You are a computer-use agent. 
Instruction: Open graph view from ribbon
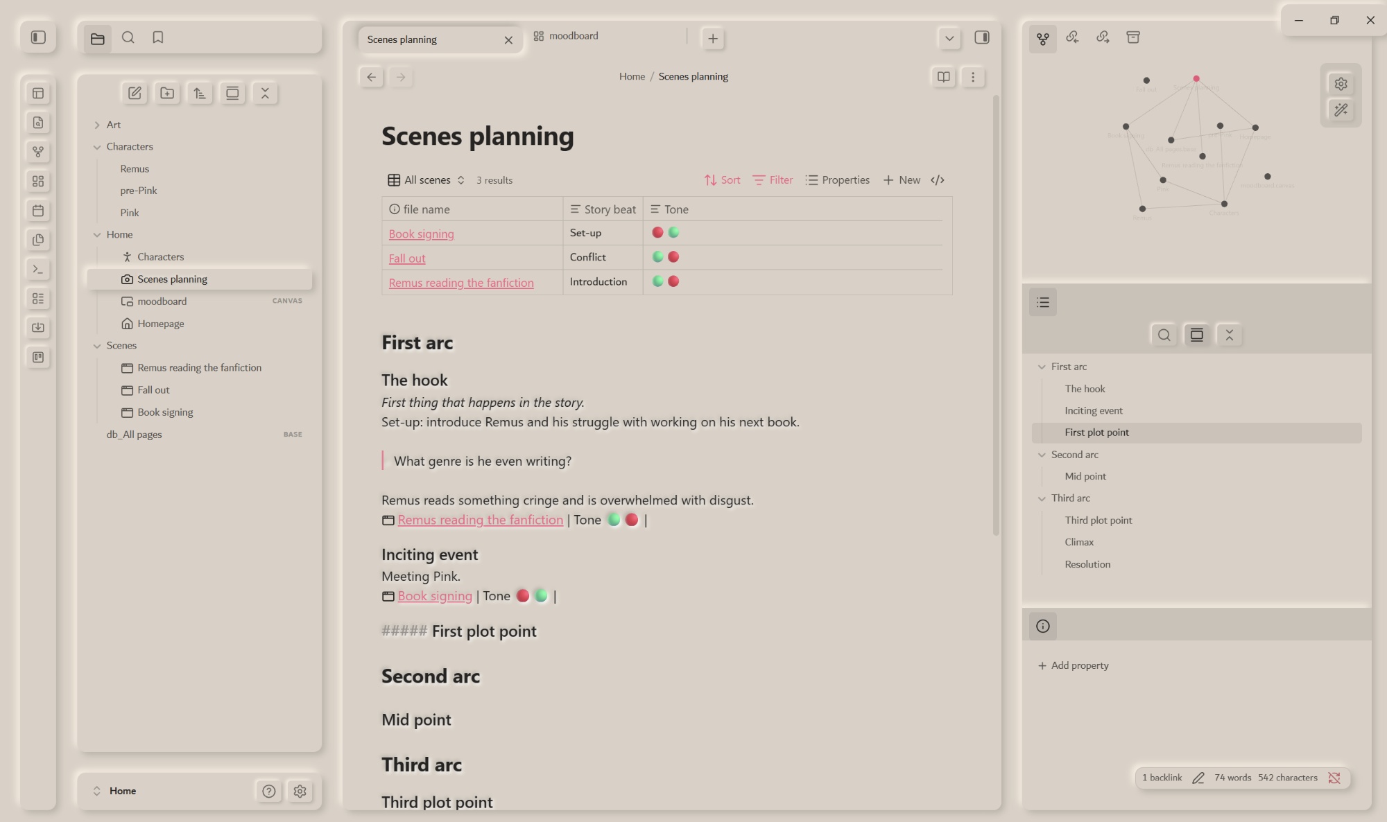point(38,152)
